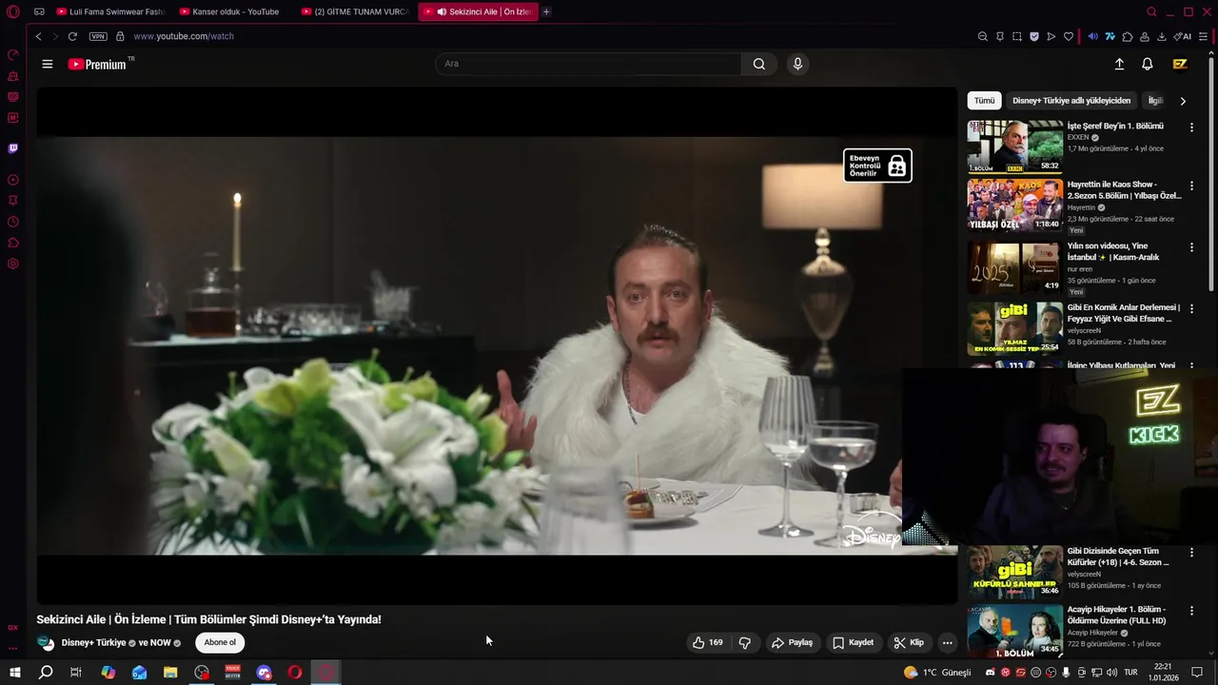The image size is (1218, 685).
Task: Open Hayrettin ile Kaos Show video title
Action: coord(1124,189)
